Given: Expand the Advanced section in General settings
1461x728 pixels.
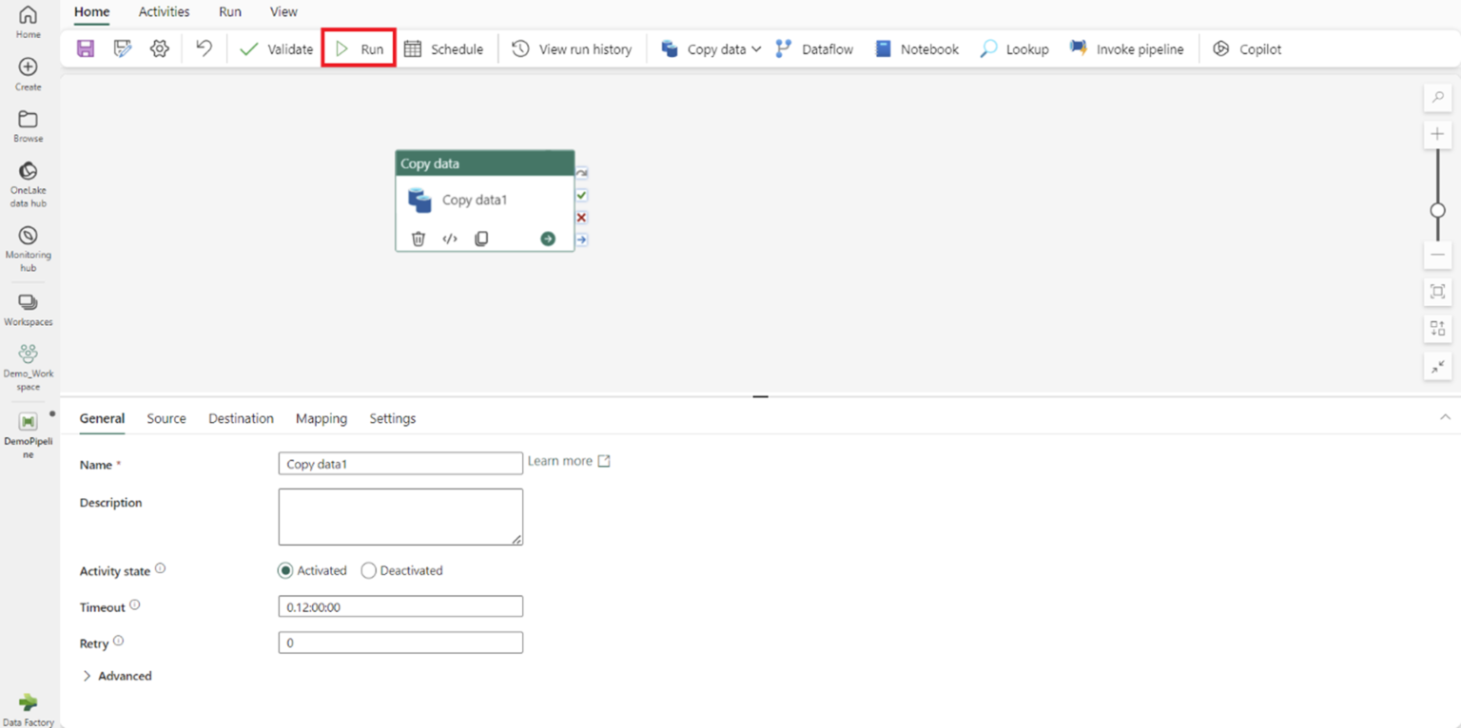Looking at the screenshot, I should (x=116, y=676).
